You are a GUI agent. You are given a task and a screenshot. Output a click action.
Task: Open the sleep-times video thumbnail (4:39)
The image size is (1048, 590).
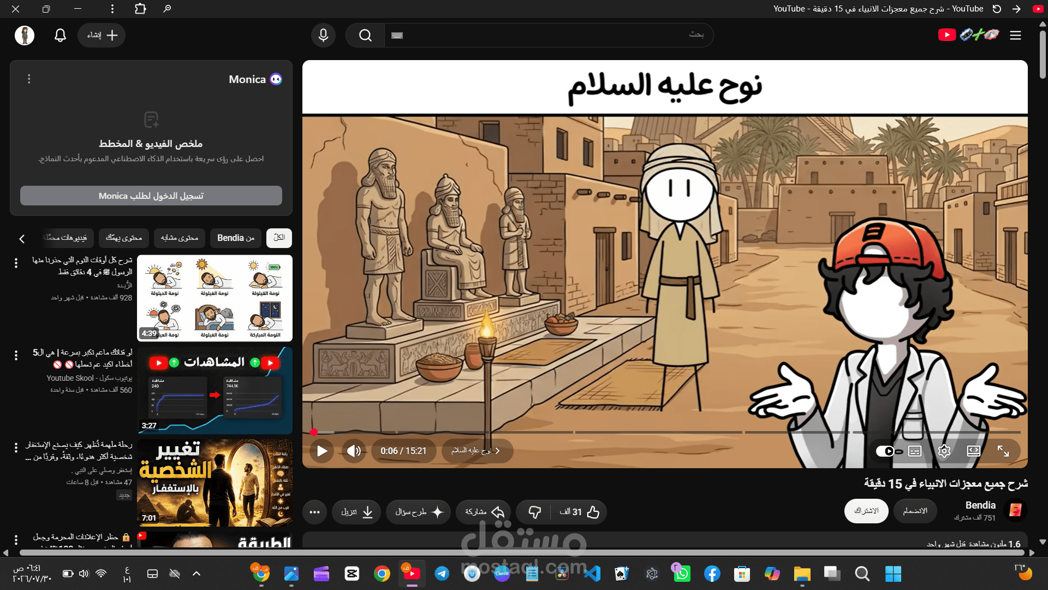tap(215, 298)
